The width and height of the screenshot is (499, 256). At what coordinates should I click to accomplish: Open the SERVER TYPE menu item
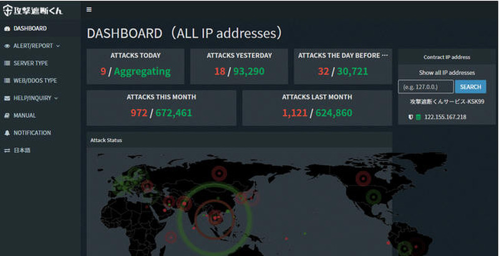[x=31, y=64]
